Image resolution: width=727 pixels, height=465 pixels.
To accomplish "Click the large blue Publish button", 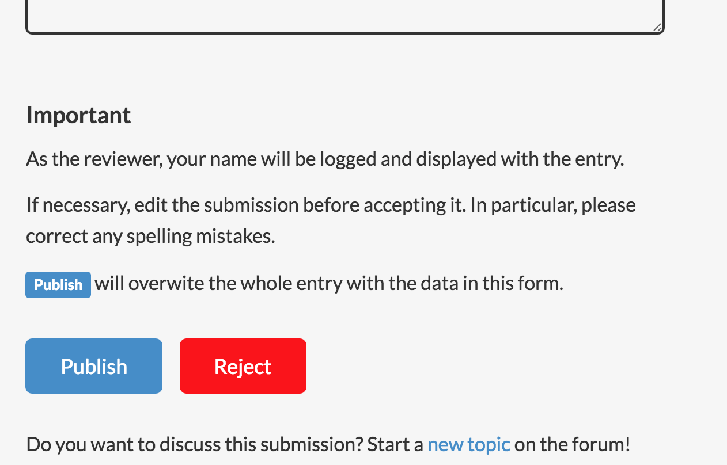I will pos(94,366).
